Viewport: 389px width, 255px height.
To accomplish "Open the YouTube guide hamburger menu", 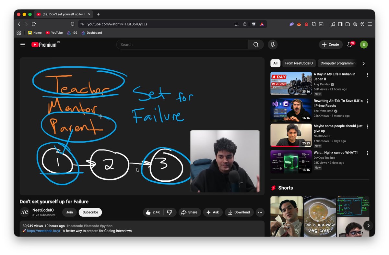I will point(22,44).
